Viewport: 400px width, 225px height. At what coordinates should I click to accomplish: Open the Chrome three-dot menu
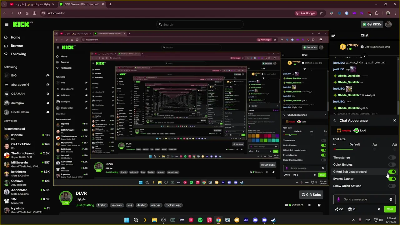(395, 13)
